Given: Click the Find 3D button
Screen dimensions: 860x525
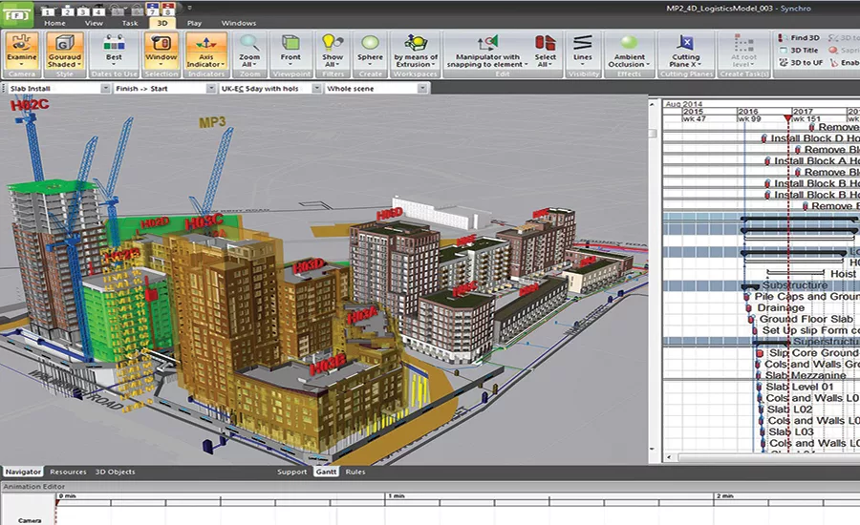Looking at the screenshot, I should point(799,38).
